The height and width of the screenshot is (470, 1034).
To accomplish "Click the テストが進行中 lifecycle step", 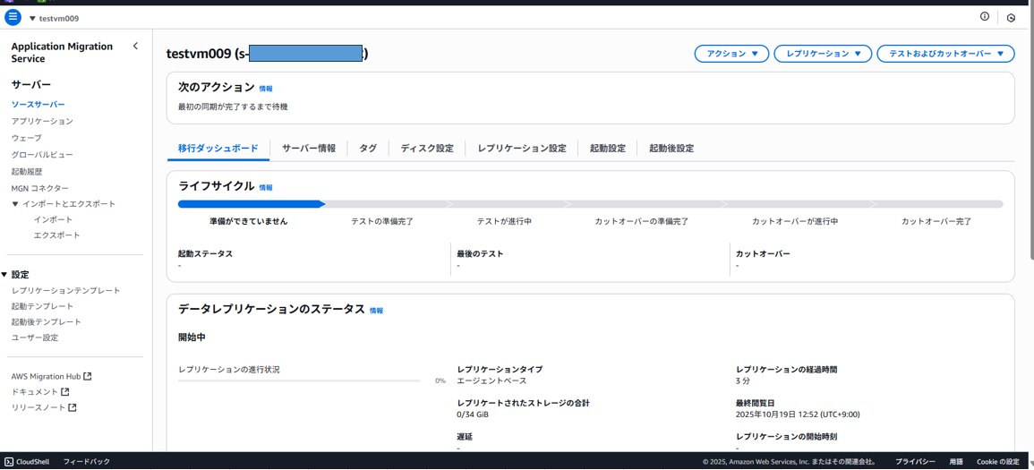I will coord(505,221).
